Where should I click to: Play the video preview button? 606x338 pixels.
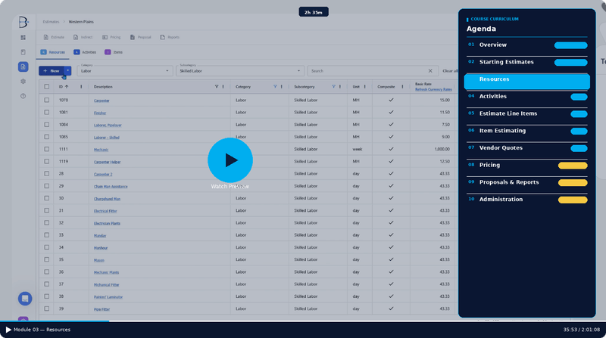click(x=230, y=160)
